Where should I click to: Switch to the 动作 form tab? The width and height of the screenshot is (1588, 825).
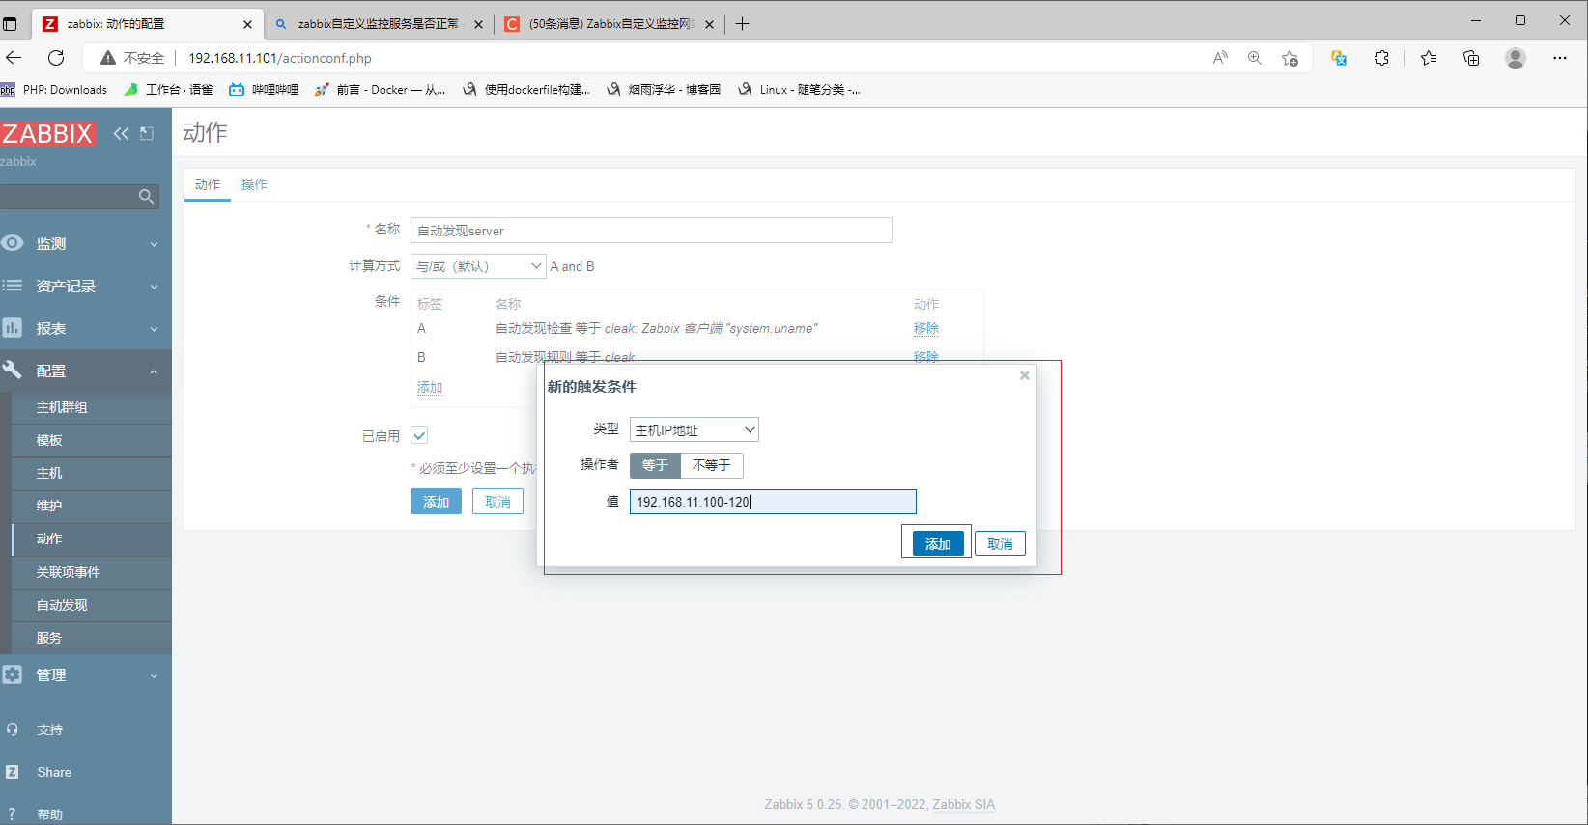point(208,184)
